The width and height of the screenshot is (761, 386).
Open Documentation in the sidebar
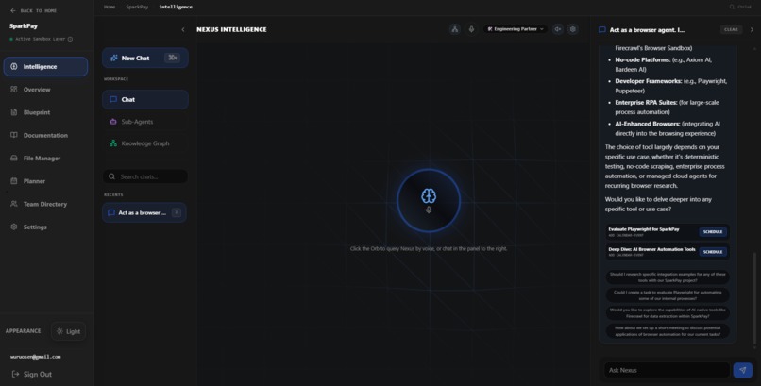(x=45, y=135)
